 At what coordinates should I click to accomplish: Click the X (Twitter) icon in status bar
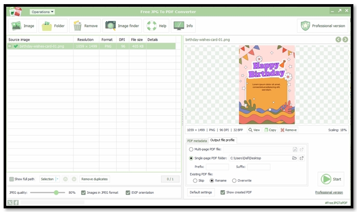click(10, 203)
